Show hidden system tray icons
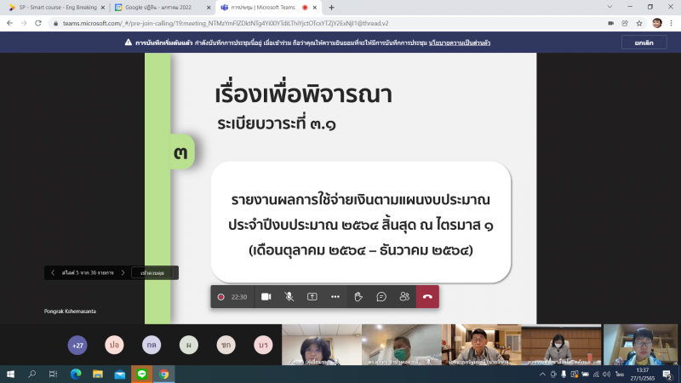The width and height of the screenshot is (681, 383). 542,374
